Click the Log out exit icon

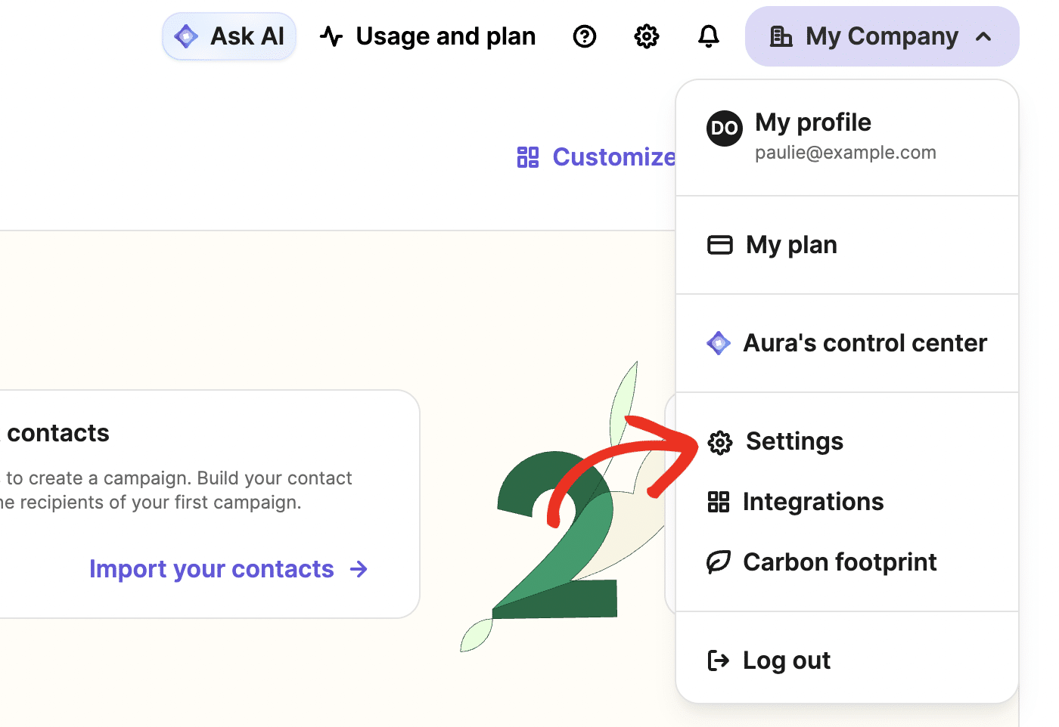click(719, 660)
